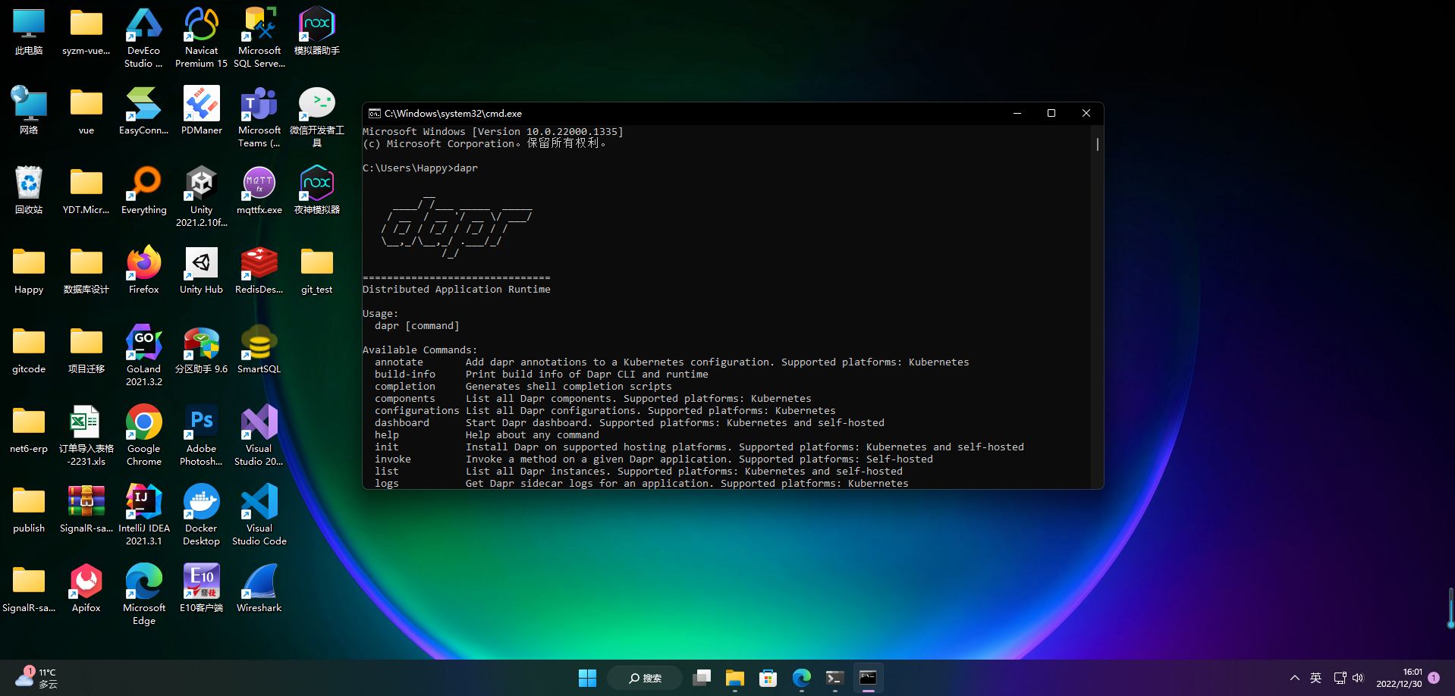Launch Unity Hub
The height and width of the screenshot is (696, 1455).
click(x=200, y=263)
